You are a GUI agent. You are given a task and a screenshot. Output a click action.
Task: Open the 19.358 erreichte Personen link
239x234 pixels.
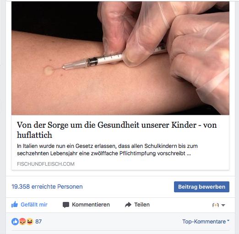47,186
